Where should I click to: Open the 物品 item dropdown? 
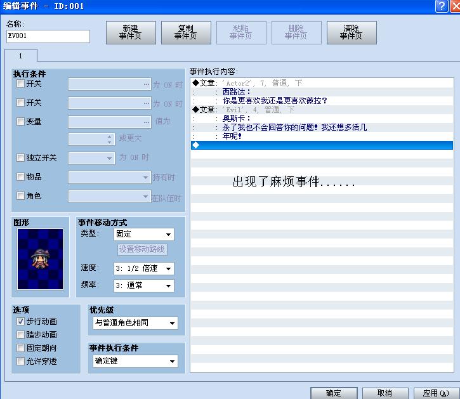[110, 177]
